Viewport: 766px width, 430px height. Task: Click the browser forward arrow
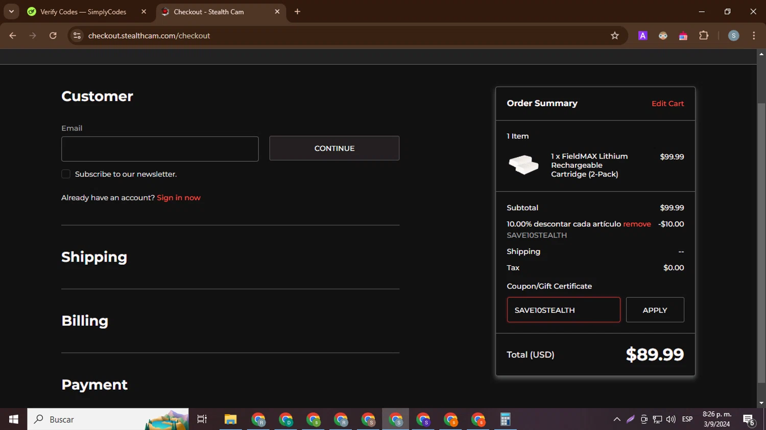pyautogui.click(x=33, y=36)
